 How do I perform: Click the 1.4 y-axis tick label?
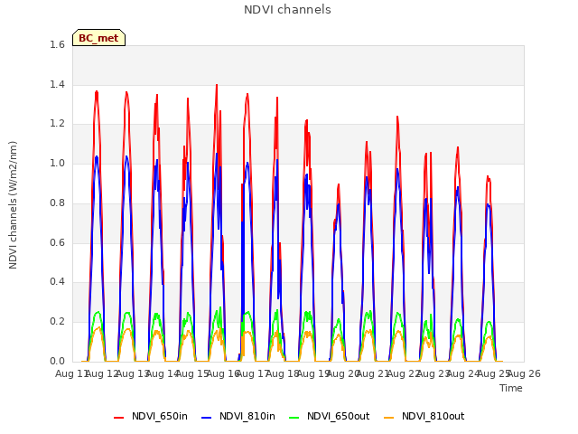(57, 84)
